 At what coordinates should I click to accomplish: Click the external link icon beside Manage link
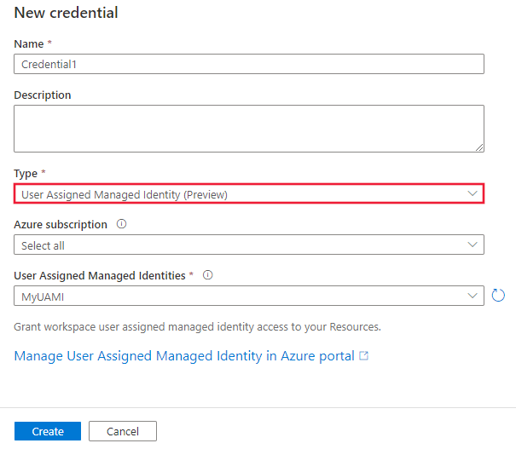coord(364,356)
